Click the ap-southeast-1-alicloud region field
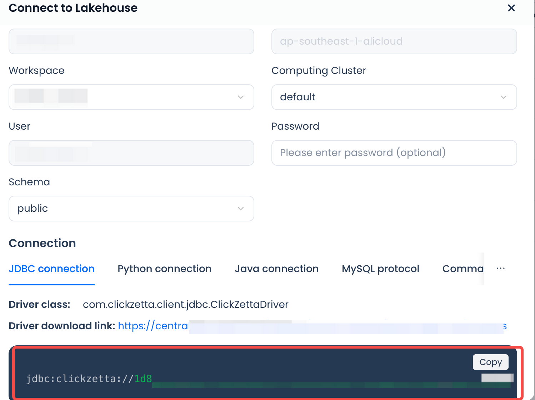 (x=394, y=41)
